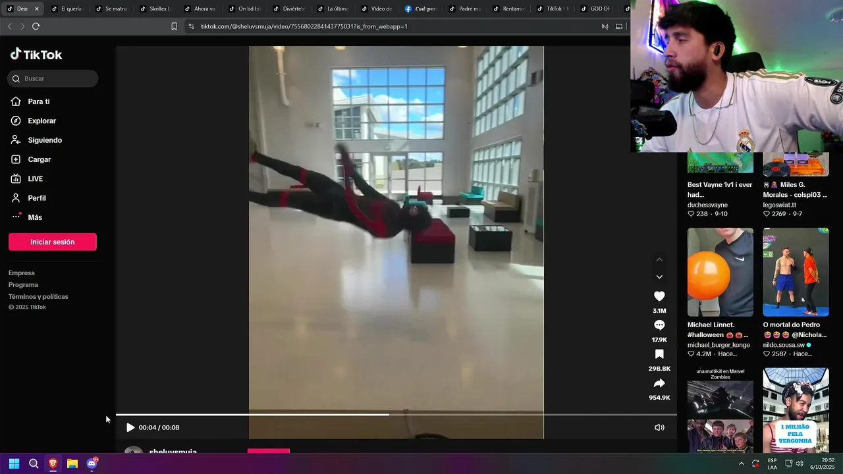Go to previous video with up chevron
Image resolution: width=843 pixels, height=474 pixels.
[659, 259]
